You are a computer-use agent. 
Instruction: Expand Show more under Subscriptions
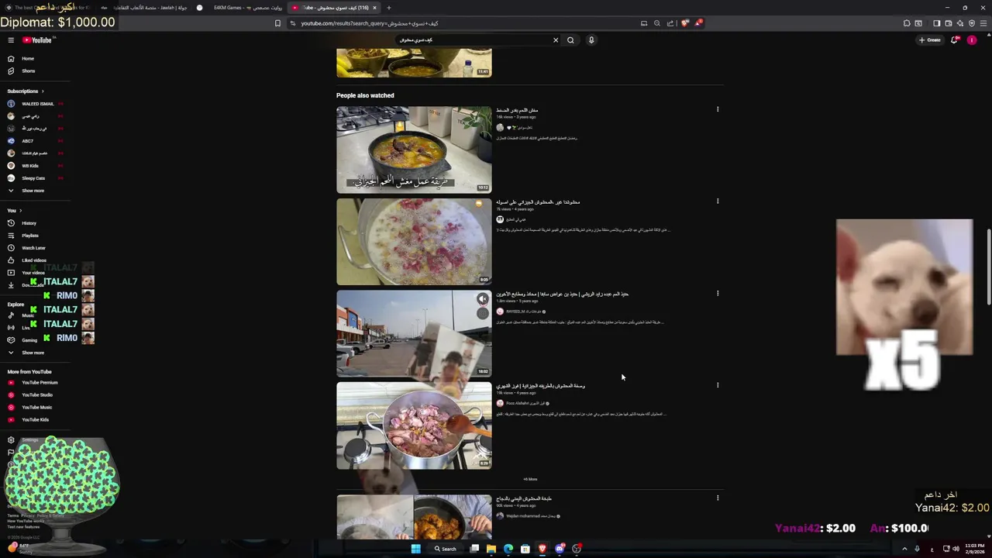[x=31, y=191]
